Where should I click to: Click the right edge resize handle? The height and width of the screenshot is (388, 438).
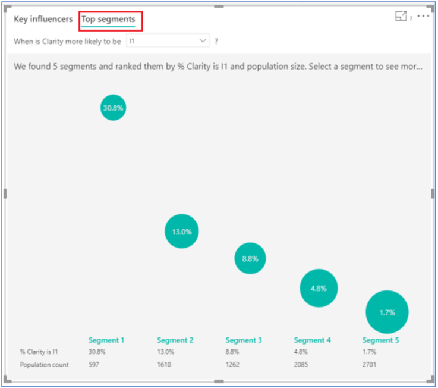coord(432,193)
